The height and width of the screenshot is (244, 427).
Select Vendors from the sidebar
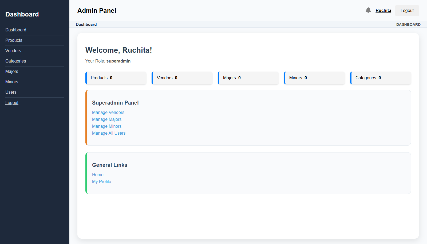click(x=13, y=51)
